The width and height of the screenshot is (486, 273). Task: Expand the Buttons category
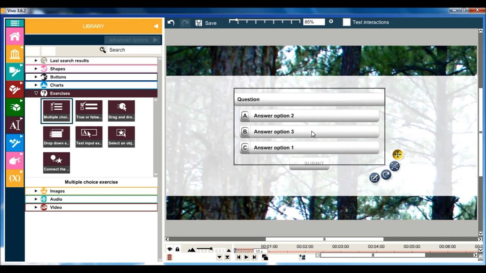[x=36, y=77]
